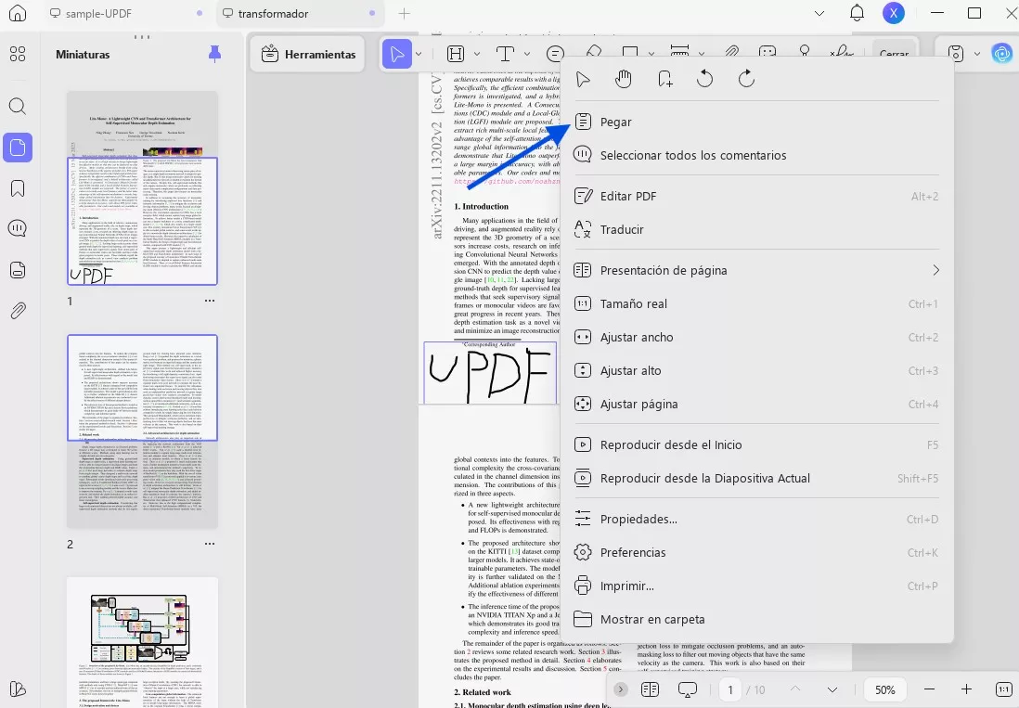Go to next page arrow
The height and width of the screenshot is (708, 1019).
tap(832, 689)
